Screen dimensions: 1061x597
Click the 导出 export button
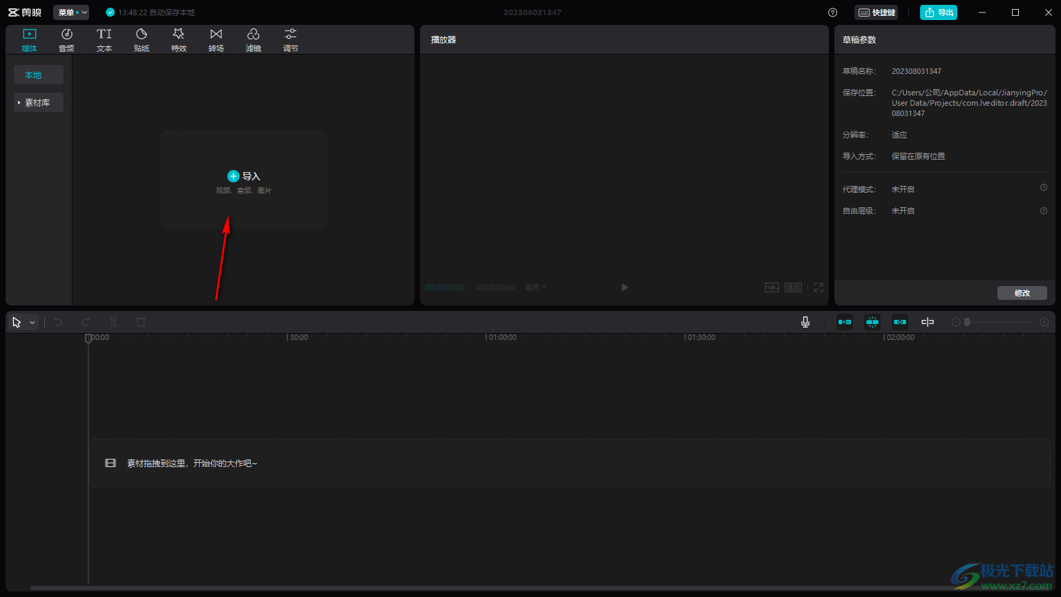point(939,12)
